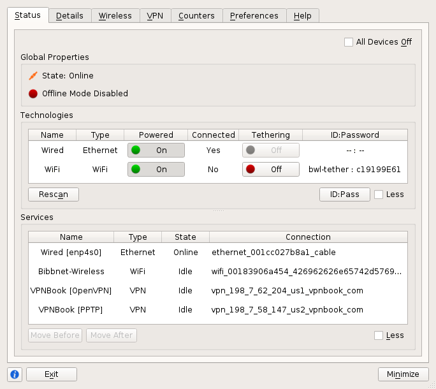436x389 pixels.
Task: Click the State Online plug icon
Action: click(x=33, y=76)
